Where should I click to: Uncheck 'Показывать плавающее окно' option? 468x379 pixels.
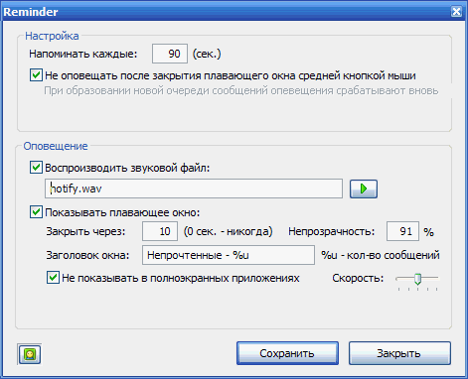[x=36, y=211]
